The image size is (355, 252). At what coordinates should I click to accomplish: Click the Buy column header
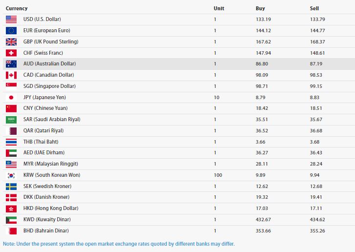click(260, 8)
